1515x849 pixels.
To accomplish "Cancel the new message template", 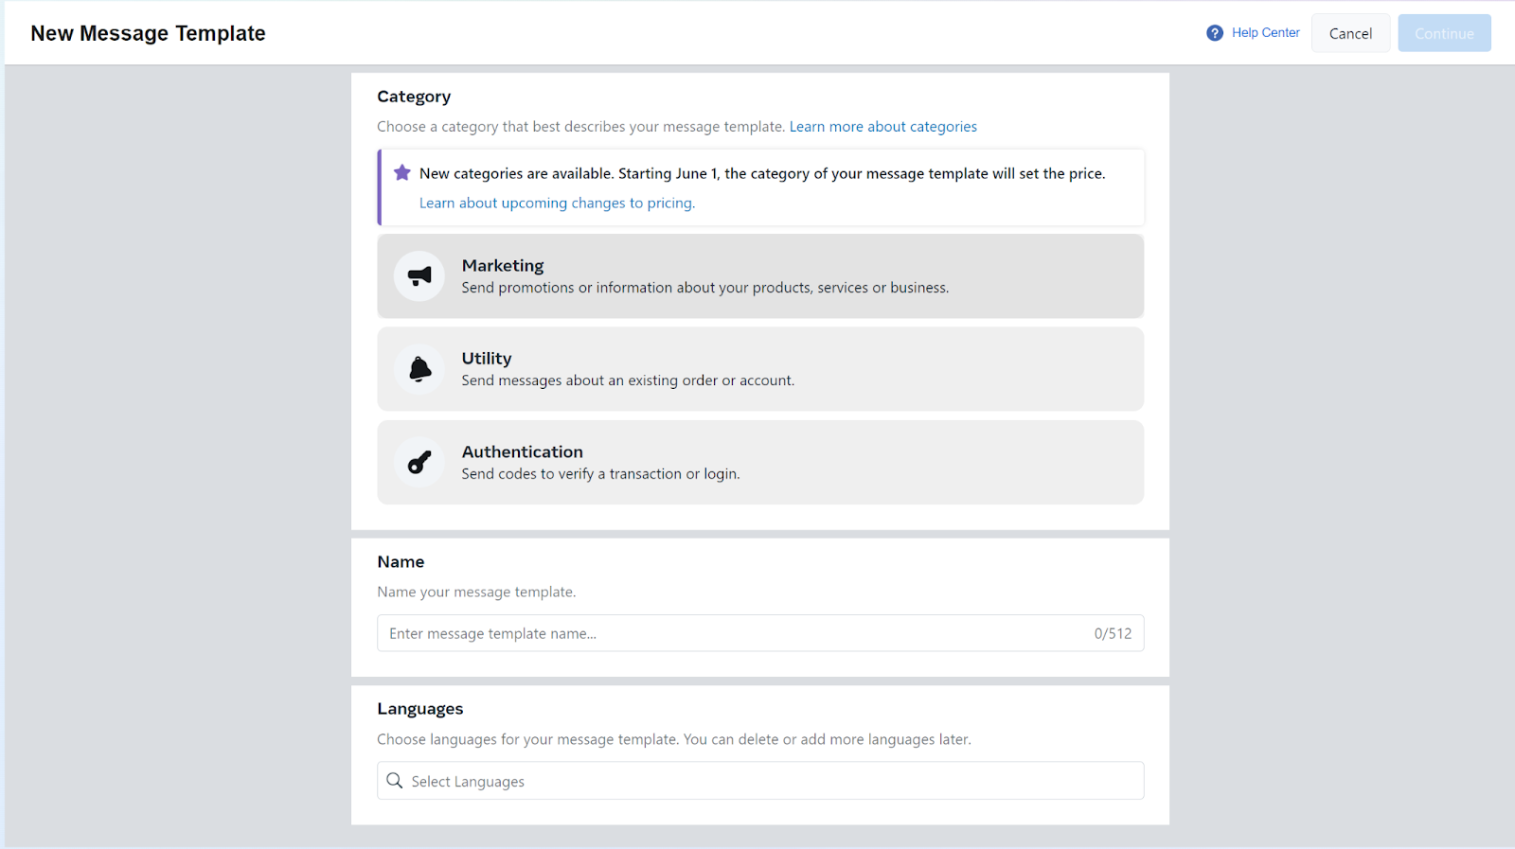I will (x=1350, y=33).
